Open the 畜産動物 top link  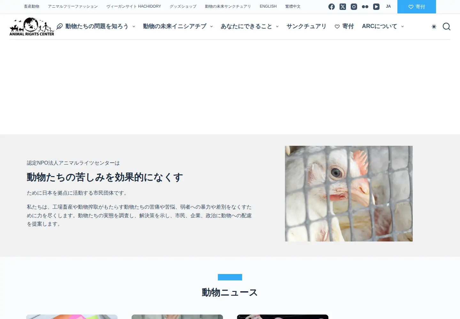pos(32,6)
